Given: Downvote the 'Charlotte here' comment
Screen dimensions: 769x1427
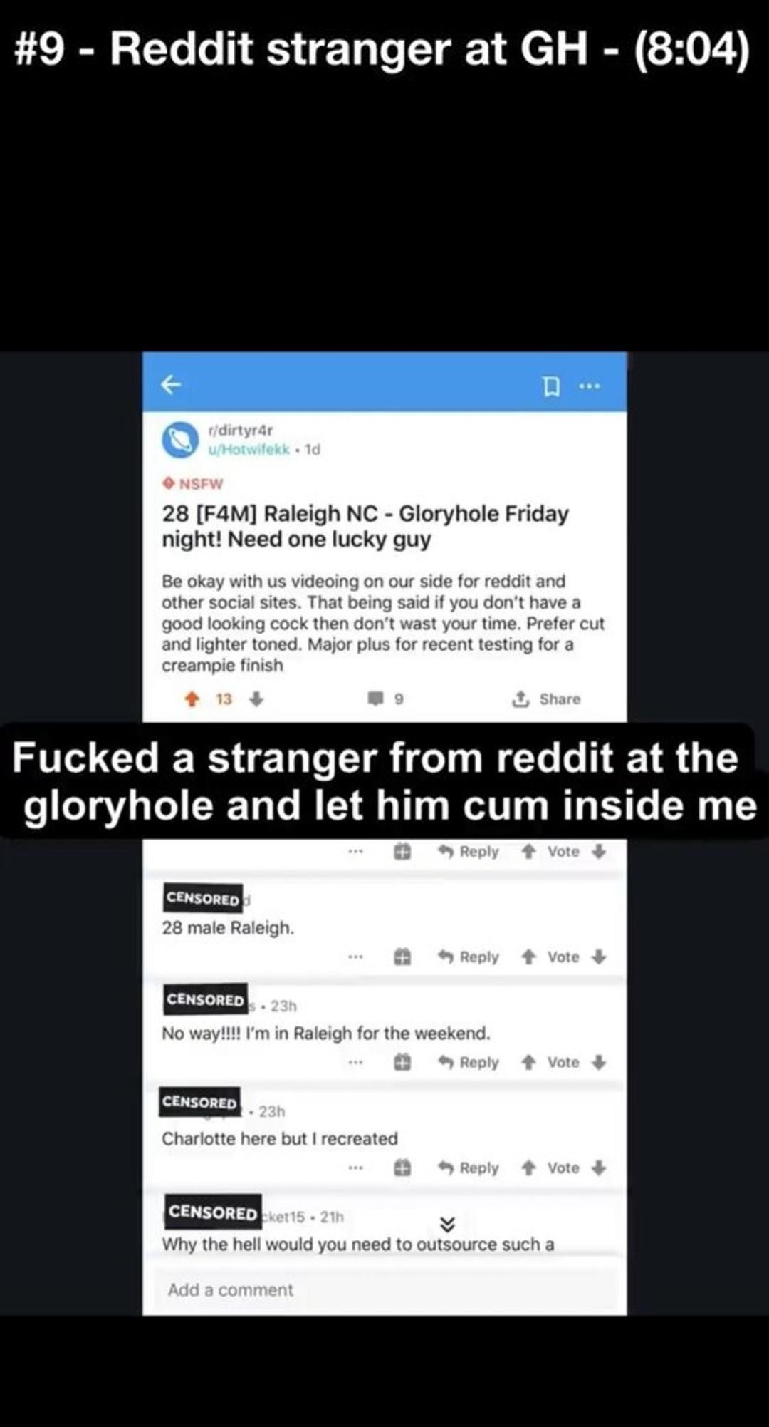Looking at the screenshot, I should pyautogui.click(x=600, y=1168).
